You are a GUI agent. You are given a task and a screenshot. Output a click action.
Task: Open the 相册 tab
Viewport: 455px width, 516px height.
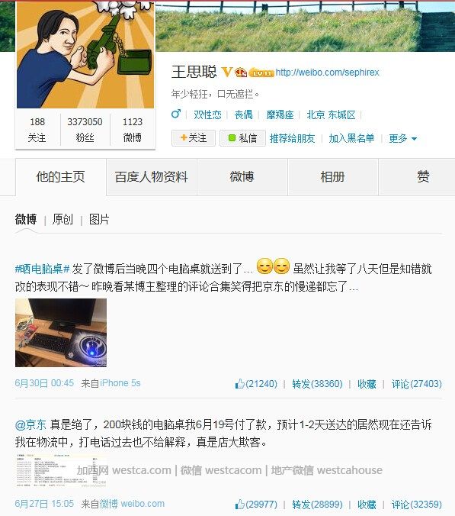click(333, 177)
